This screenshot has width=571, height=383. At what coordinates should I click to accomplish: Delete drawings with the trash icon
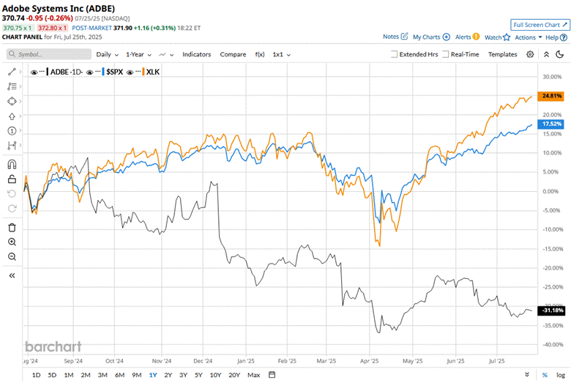(12, 228)
